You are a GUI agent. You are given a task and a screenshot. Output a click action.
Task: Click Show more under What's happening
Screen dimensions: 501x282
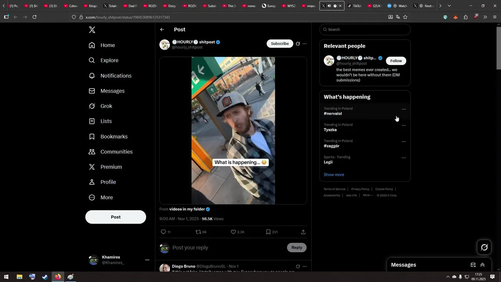coord(334,175)
